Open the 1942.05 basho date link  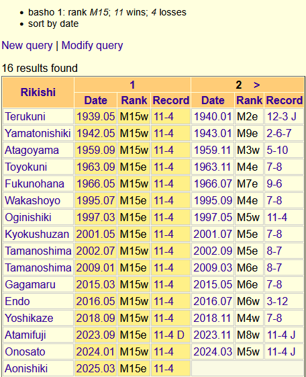(x=95, y=134)
